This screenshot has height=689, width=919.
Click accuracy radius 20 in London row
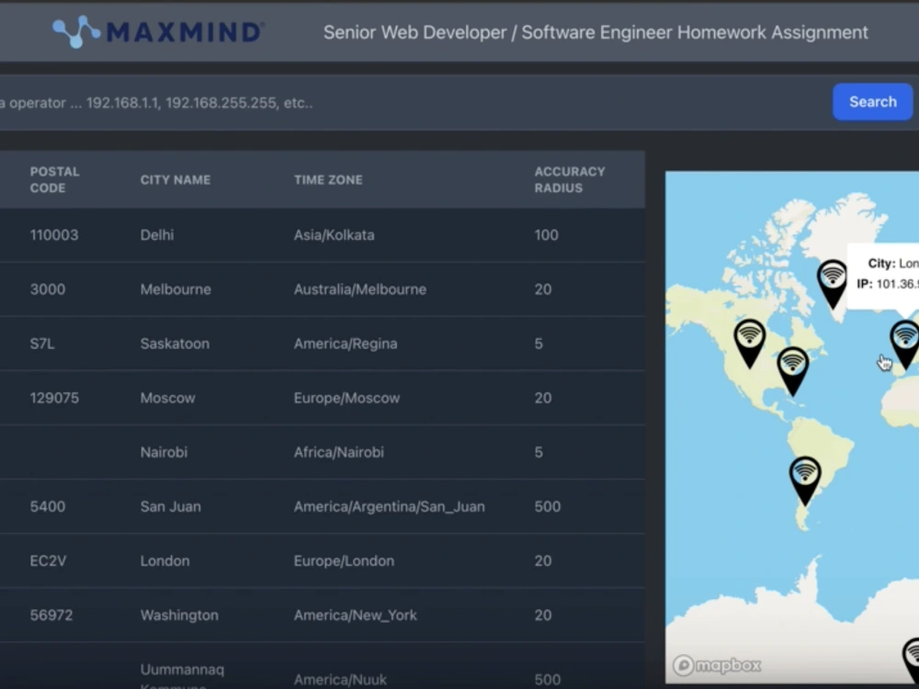point(543,561)
